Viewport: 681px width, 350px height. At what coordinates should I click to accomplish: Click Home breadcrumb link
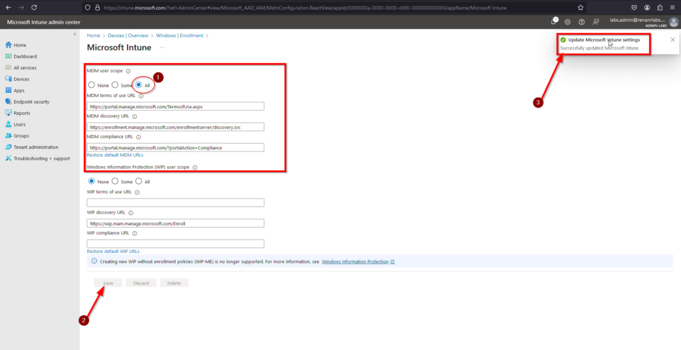coord(93,36)
